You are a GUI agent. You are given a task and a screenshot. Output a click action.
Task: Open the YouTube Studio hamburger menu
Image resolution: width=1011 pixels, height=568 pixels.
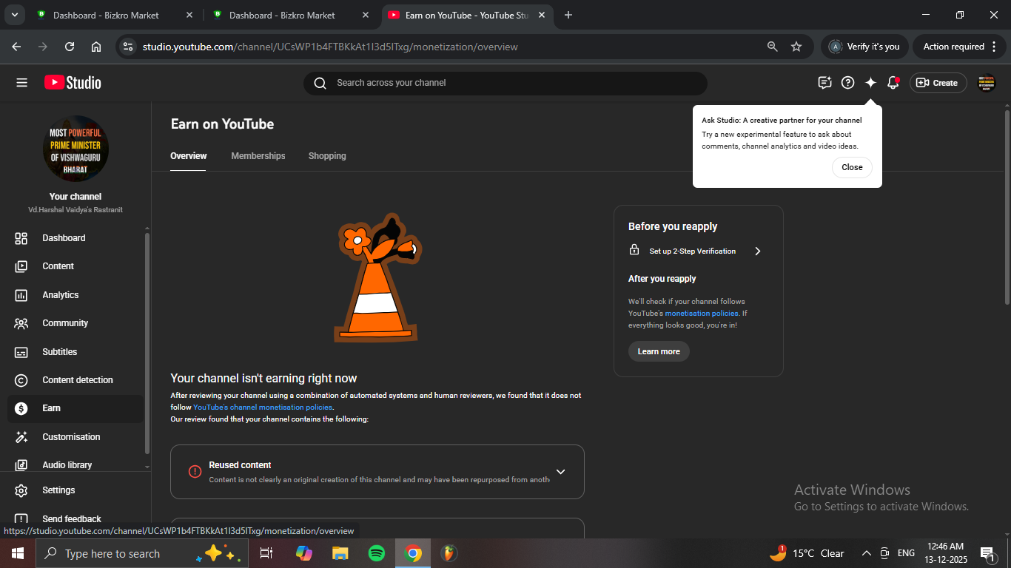(21, 83)
